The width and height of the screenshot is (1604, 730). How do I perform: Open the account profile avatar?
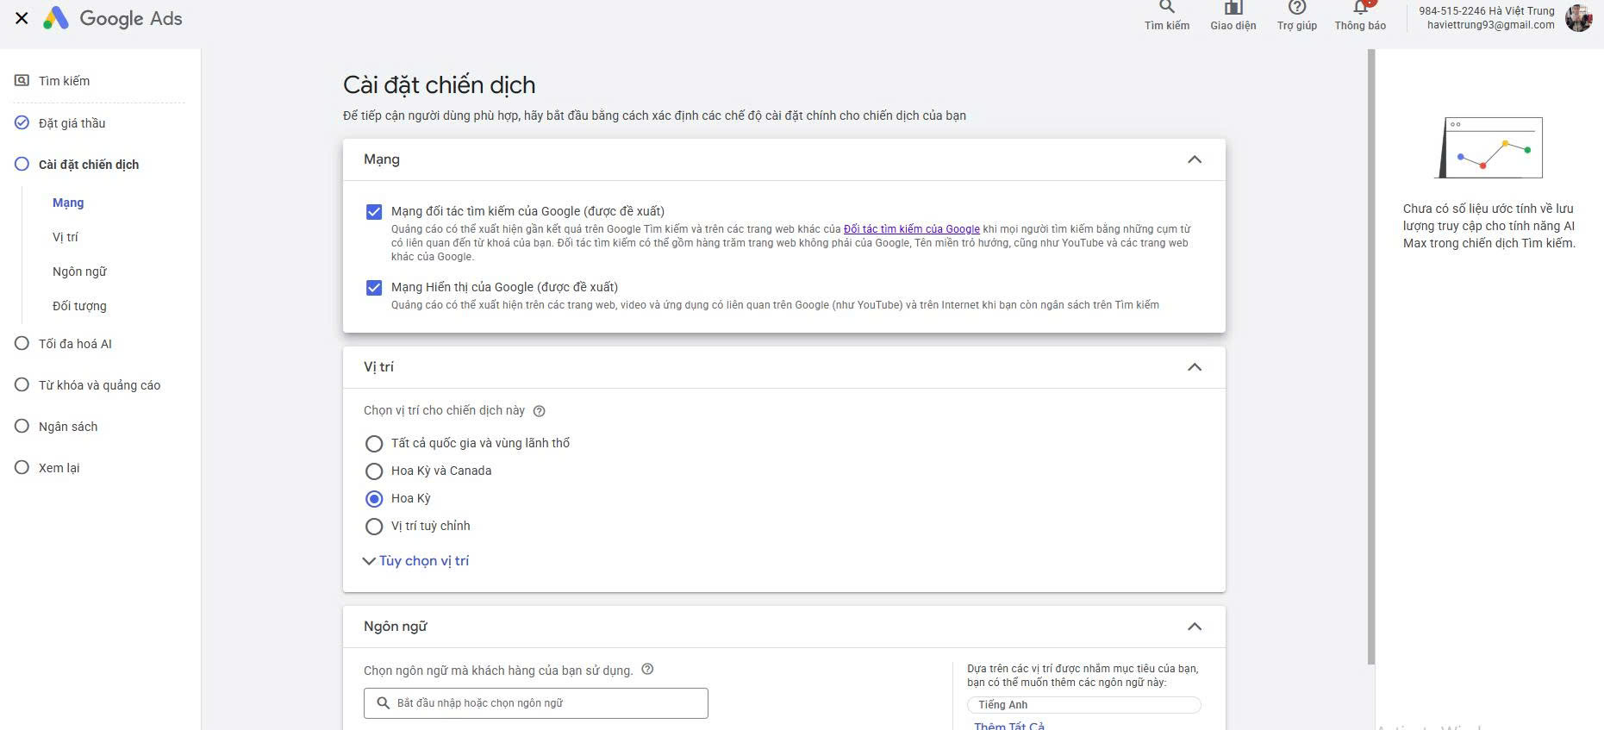click(x=1579, y=18)
